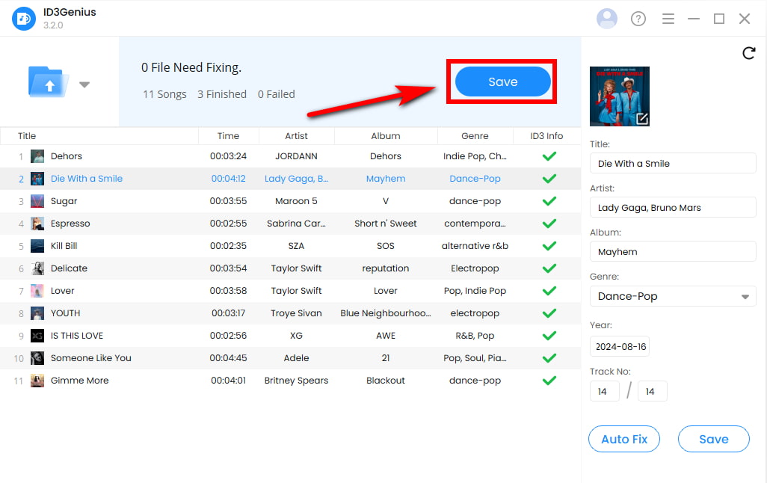Click the green checkmark for Kill Bill
This screenshot has height=483, width=767.
tap(549, 246)
